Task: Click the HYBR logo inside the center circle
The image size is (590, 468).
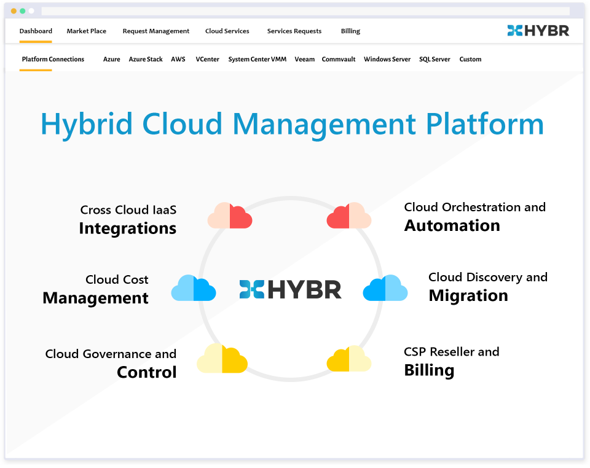Action: (290, 287)
